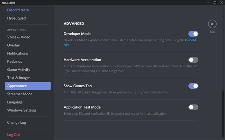This screenshot has width=225, height=140.
Task: Select Notifications in sidebar
Action: click(18, 53)
